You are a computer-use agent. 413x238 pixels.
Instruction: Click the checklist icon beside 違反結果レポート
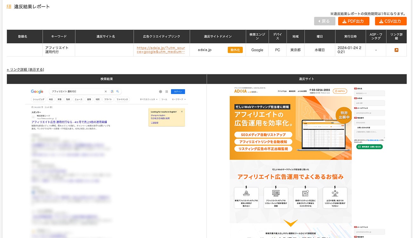click(9, 6)
